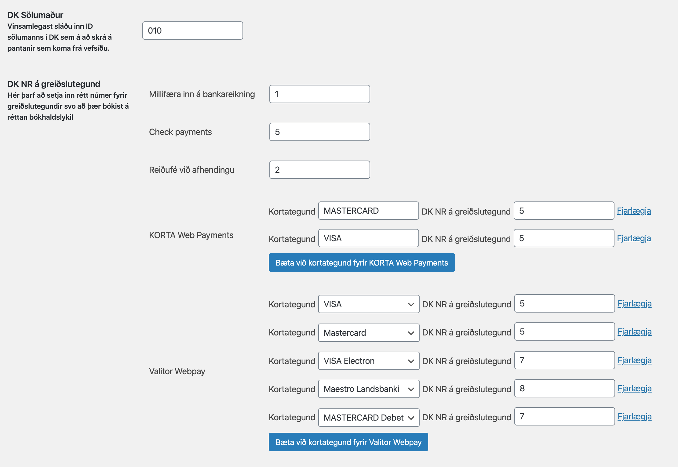Click the Millifæra inn á bankareikning label
Image resolution: width=678 pixels, height=467 pixels.
202,94
